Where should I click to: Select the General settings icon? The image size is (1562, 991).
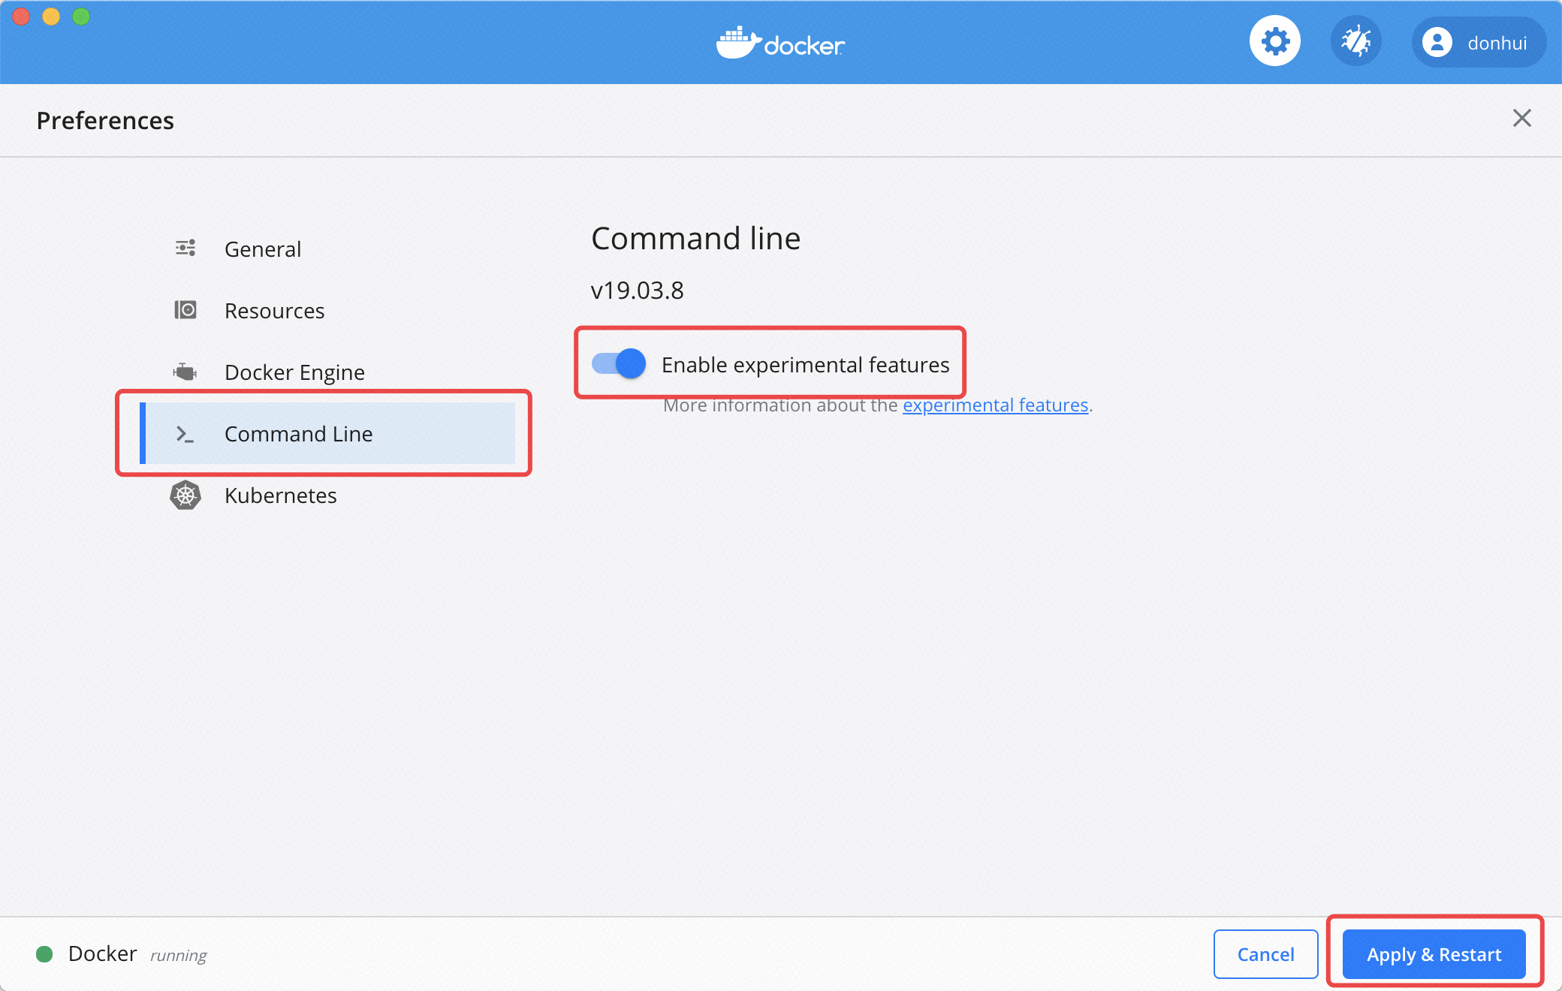pyautogui.click(x=185, y=248)
